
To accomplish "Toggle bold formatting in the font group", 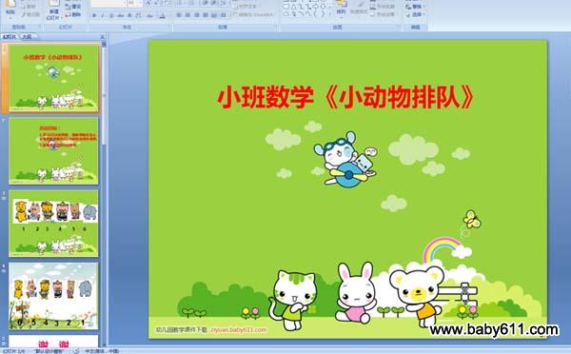I will click(94, 15).
